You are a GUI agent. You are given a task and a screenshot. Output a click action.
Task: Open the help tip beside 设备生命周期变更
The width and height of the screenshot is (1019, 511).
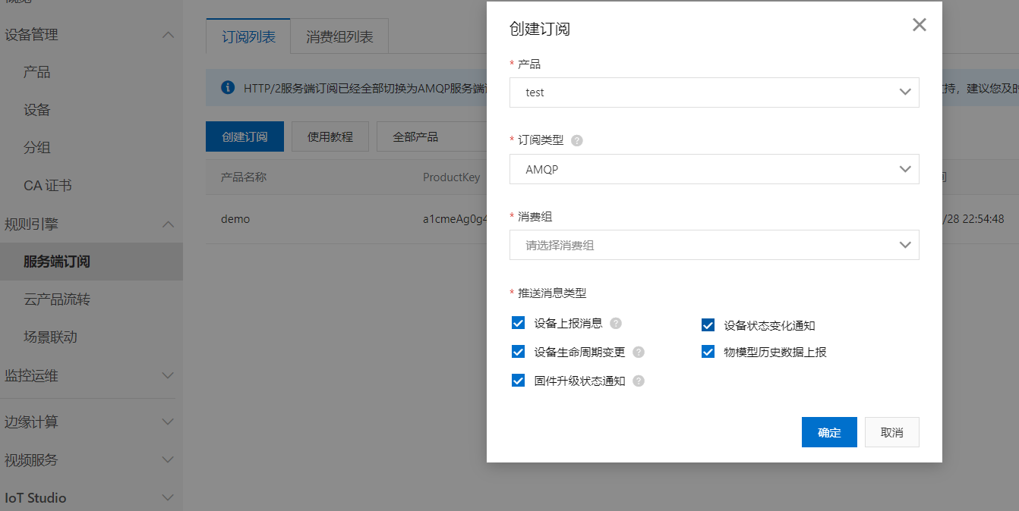click(x=638, y=351)
